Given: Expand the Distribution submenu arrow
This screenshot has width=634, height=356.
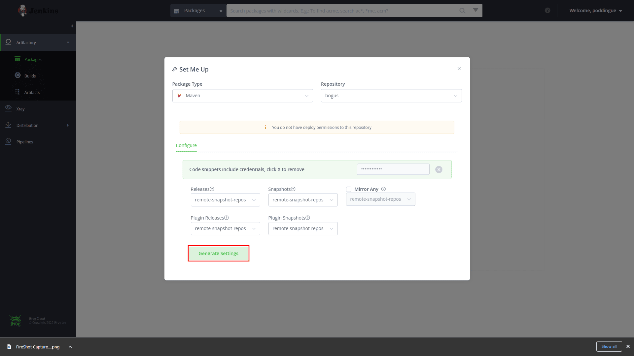Looking at the screenshot, I should pyautogui.click(x=68, y=125).
